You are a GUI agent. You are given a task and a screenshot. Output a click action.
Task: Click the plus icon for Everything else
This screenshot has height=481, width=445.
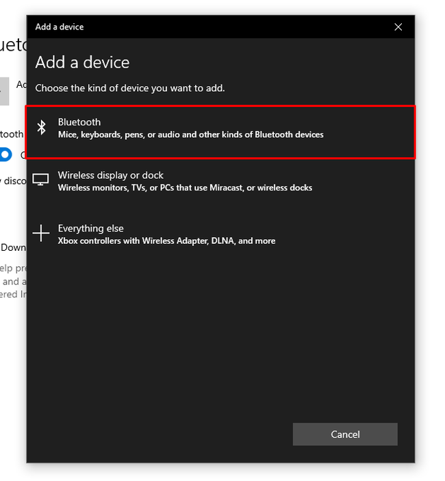41,234
